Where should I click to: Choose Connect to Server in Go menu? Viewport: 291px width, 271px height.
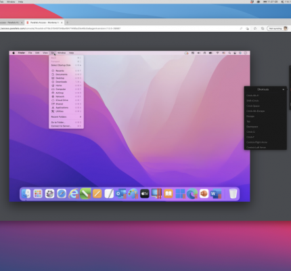click(x=66, y=126)
